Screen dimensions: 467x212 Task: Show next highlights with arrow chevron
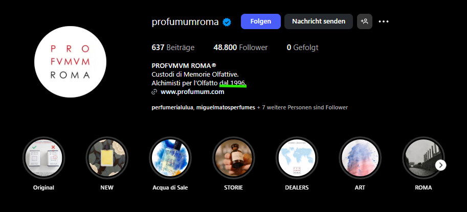click(x=441, y=165)
